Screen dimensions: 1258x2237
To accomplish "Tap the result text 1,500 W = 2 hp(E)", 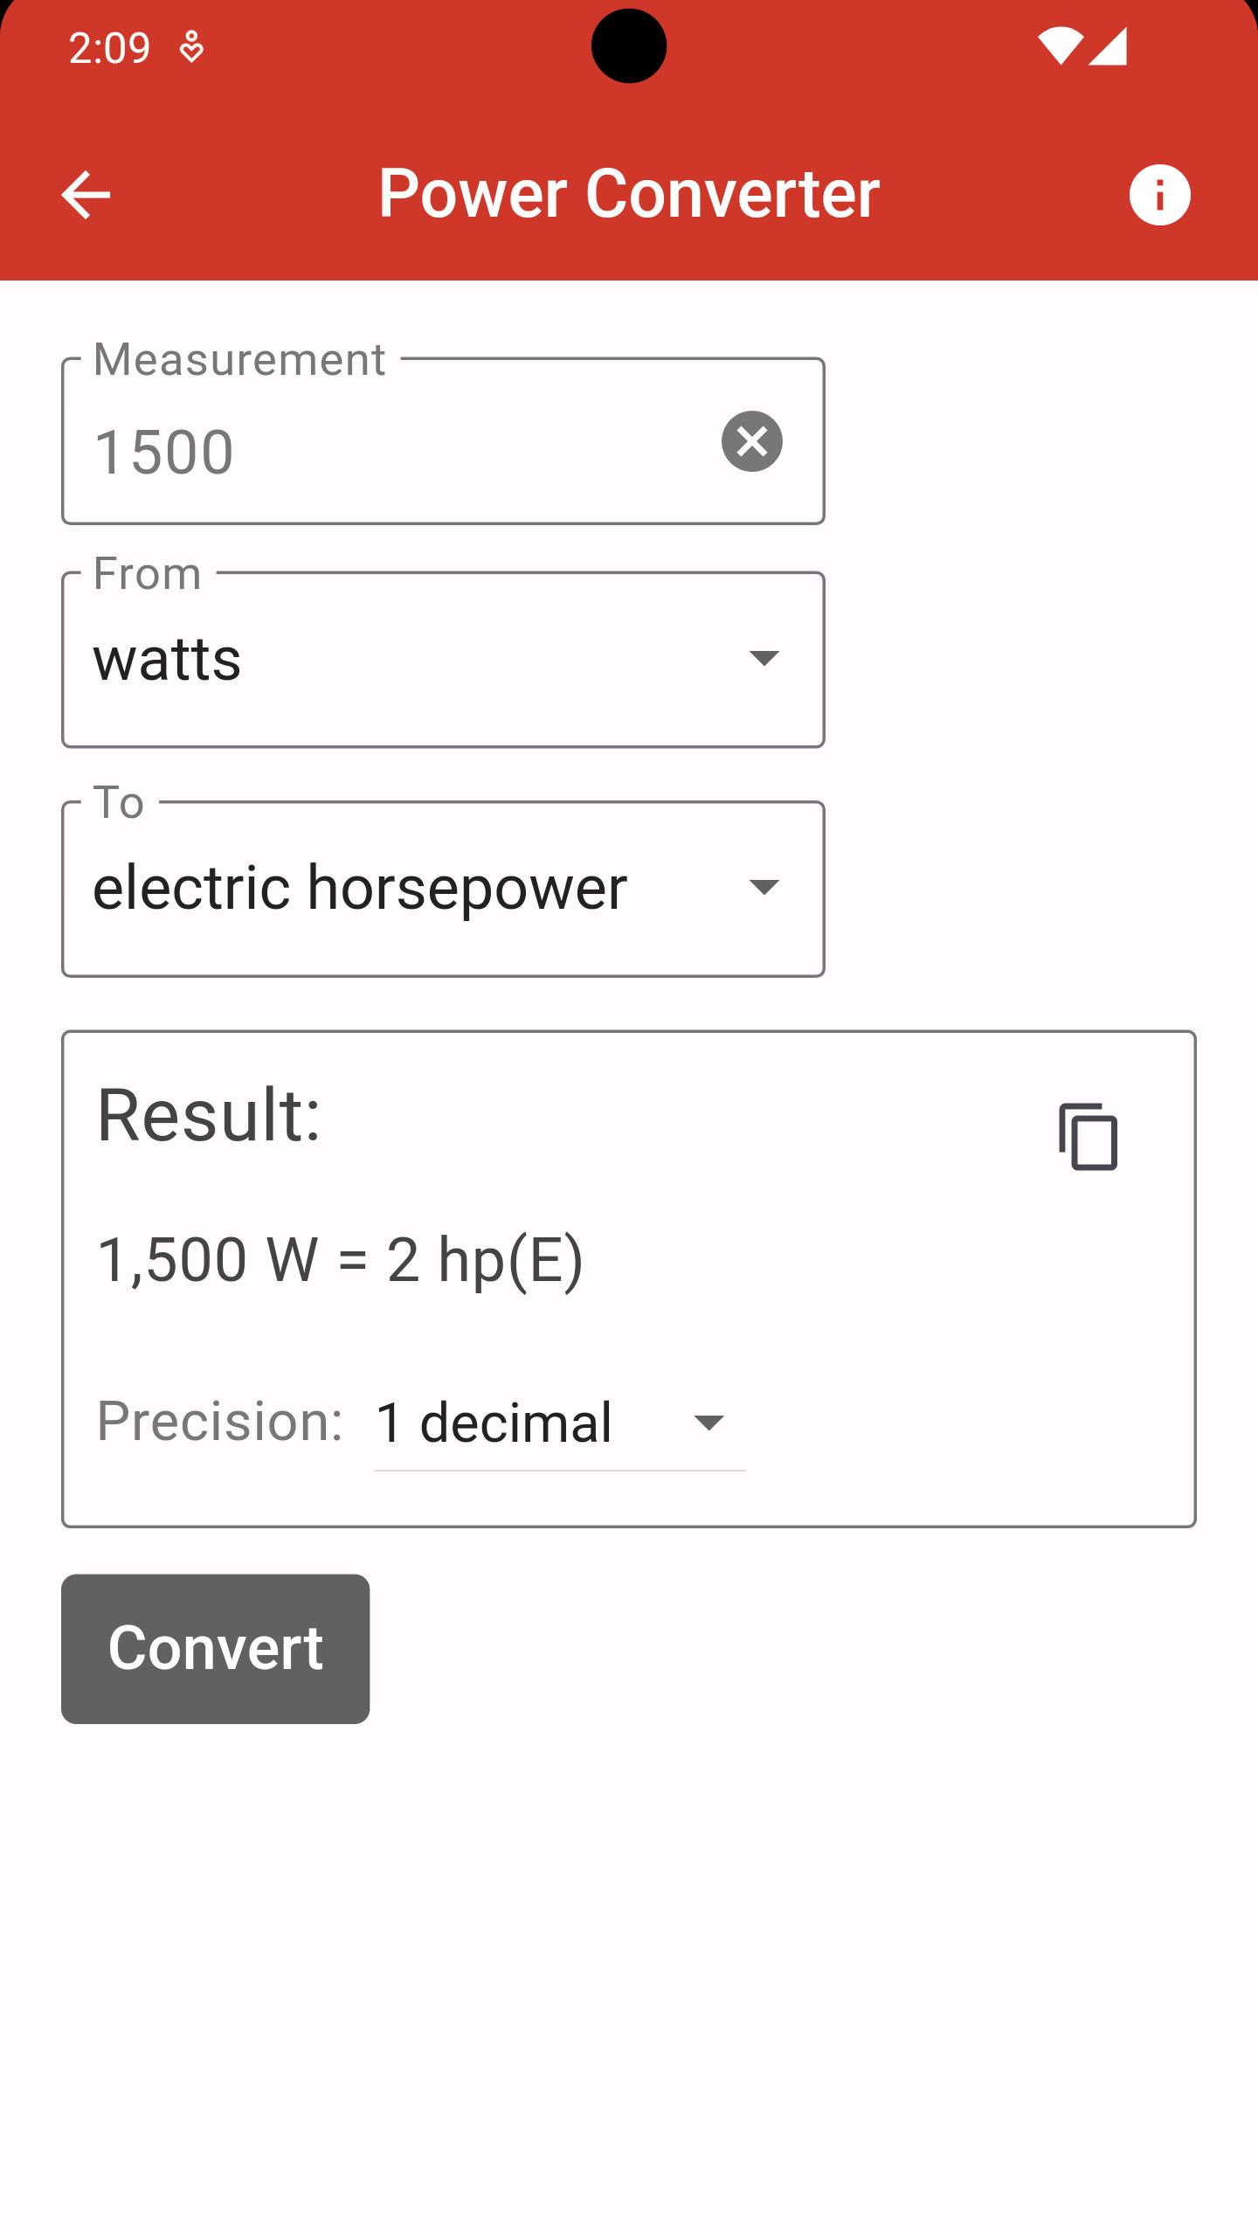I will click(x=340, y=1260).
